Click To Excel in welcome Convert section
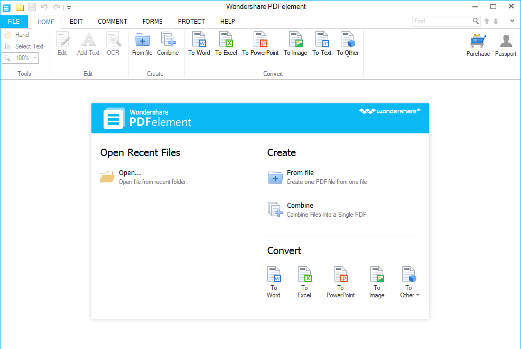Viewport: 521px width, 349px height. pos(304,282)
